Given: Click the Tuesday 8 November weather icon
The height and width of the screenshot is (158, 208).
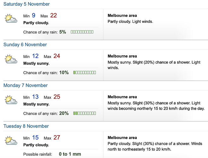Looking at the screenshot, I should [x=11, y=141].
